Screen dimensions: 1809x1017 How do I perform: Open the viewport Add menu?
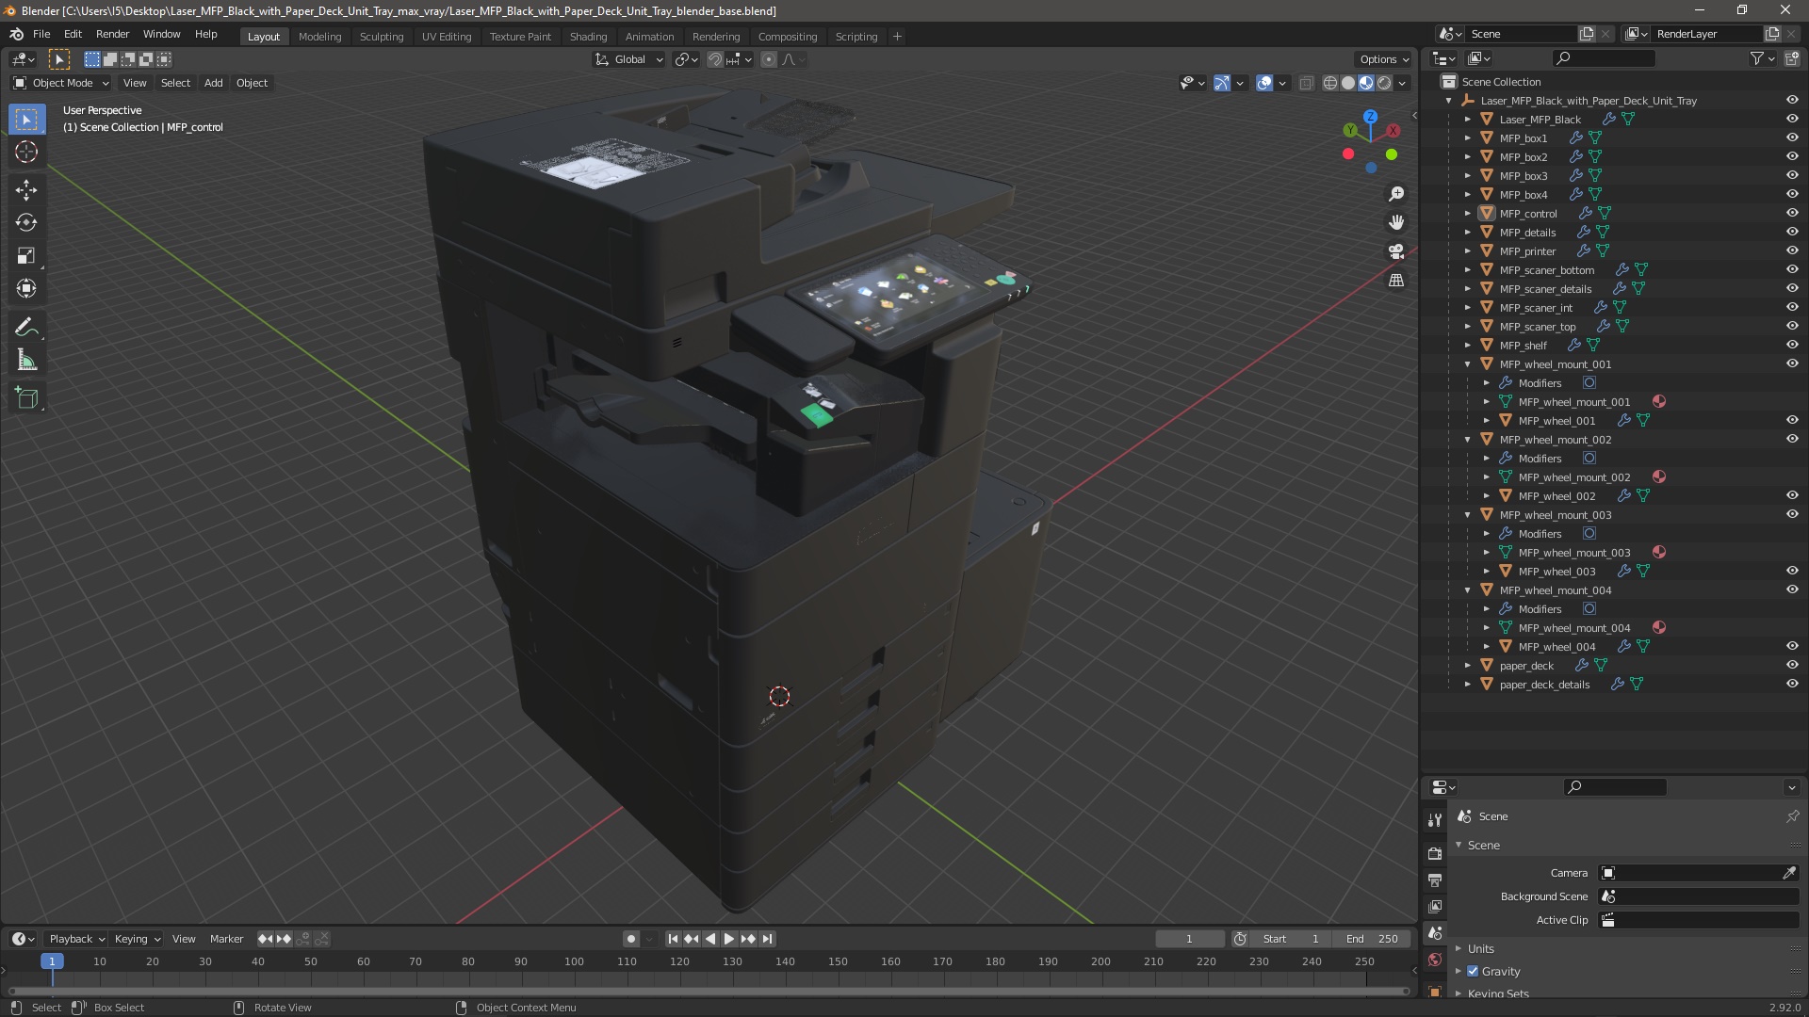tap(214, 83)
